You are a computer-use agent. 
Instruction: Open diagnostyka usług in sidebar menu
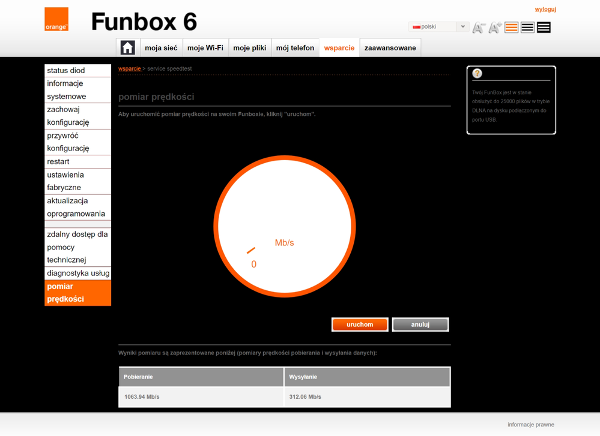[78, 273]
